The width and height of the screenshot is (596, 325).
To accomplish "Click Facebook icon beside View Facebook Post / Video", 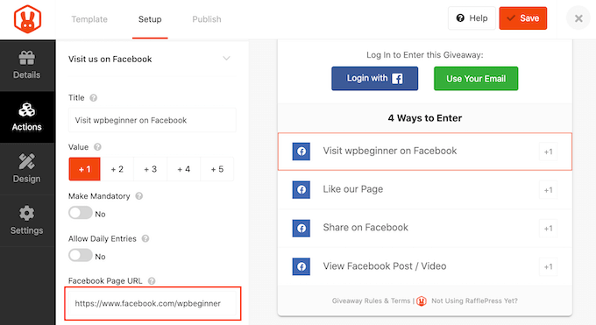I will 301,266.
